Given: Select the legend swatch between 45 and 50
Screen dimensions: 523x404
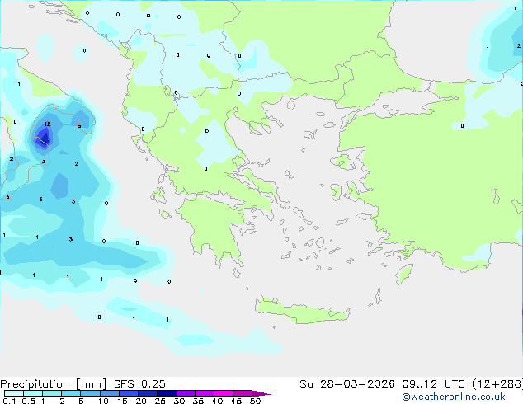Looking at the screenshot, I should pyautogui.click(x=243, y=393).
